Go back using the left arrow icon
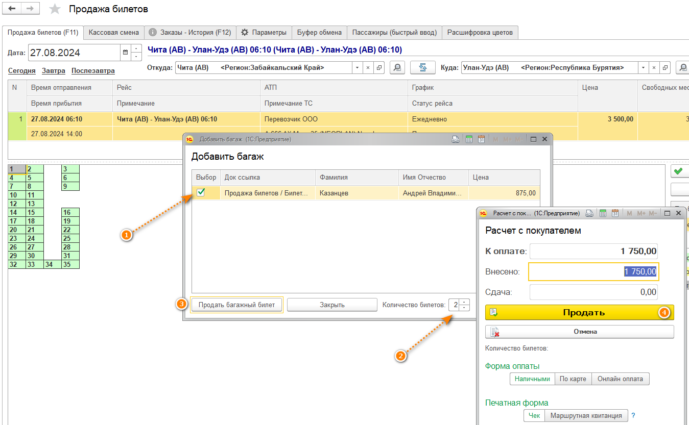Image resolution: width=689 pixels, height=425 pixels. 12,9
